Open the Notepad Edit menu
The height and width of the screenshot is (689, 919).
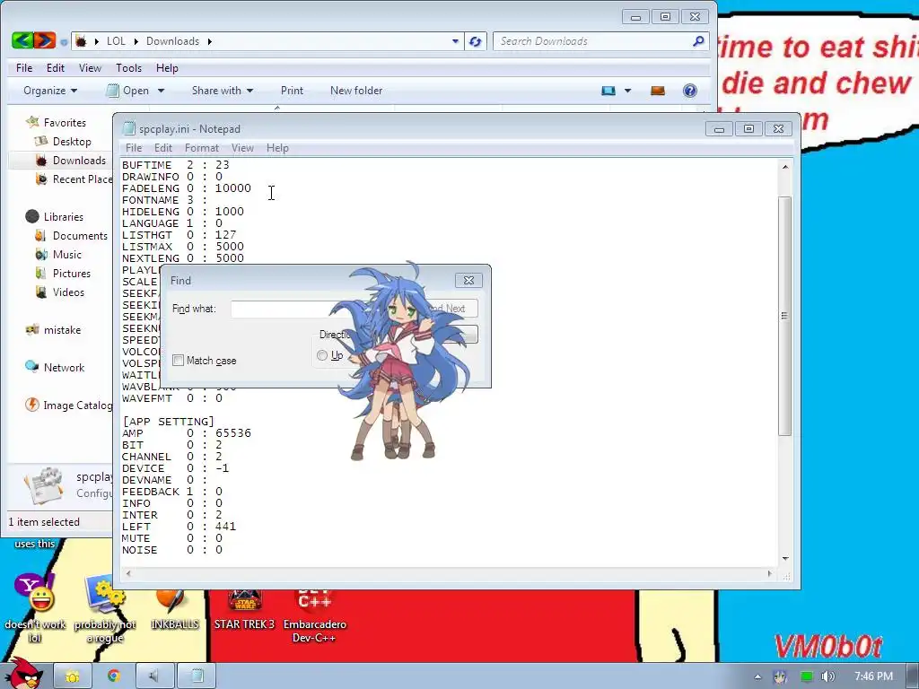(x=163, y=148)
